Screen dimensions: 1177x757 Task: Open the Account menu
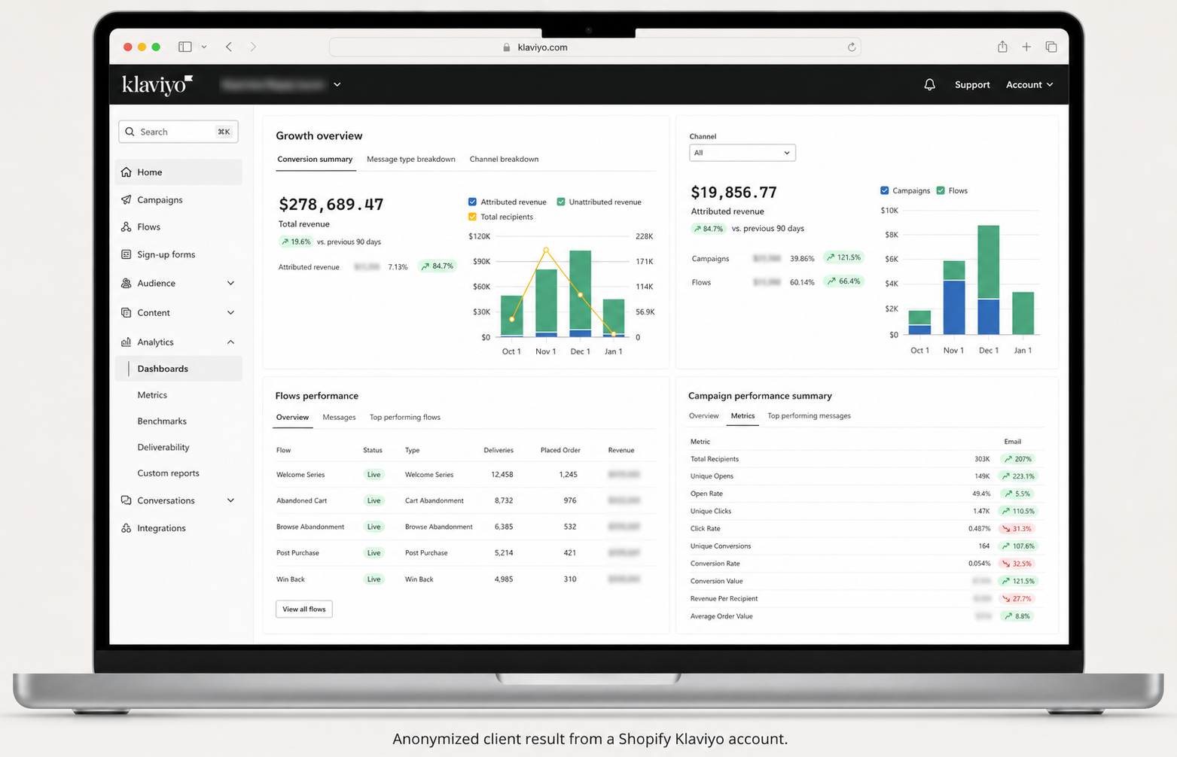click(x=1029, y=84)
